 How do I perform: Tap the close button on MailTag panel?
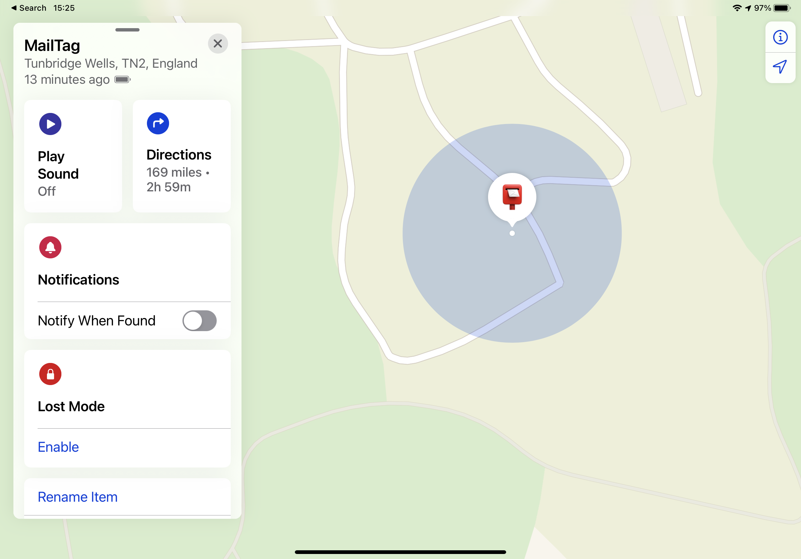(x=217, y=43)
